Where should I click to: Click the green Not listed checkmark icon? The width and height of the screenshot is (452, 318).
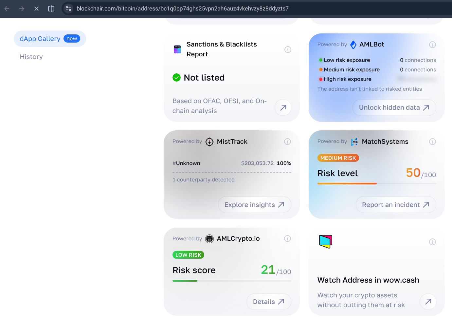176,78
